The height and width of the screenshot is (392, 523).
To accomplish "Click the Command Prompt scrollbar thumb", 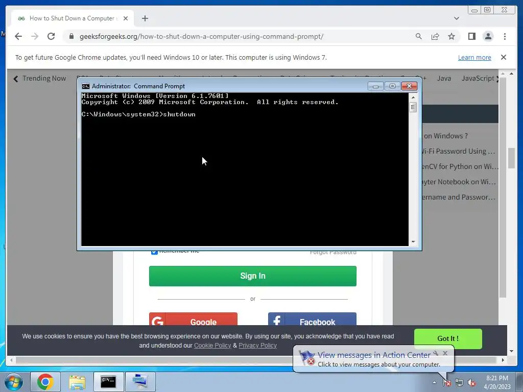I will (x=413, y=107).
